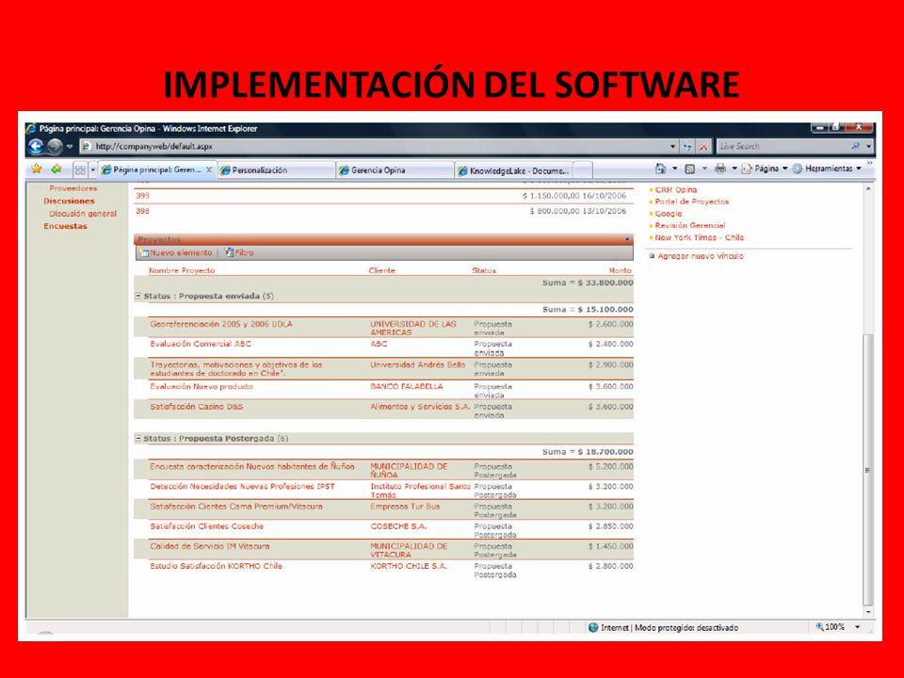Screen dimensions: 904x678
Task: Open the address bar history dropdown
Action: [672, 147]
